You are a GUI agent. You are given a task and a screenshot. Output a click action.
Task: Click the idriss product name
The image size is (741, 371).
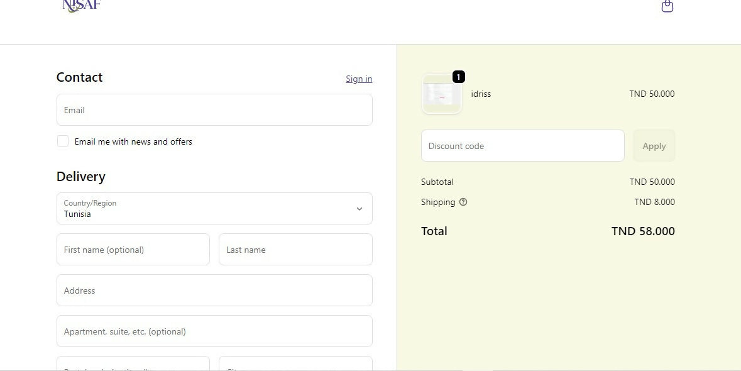pos(481,94)
